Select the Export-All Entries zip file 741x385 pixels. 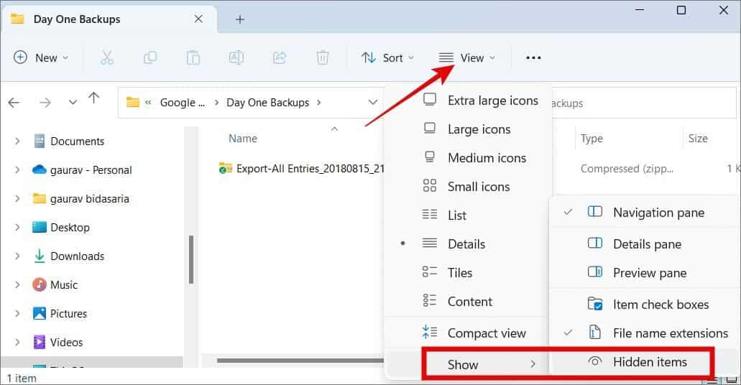[302, 169]
